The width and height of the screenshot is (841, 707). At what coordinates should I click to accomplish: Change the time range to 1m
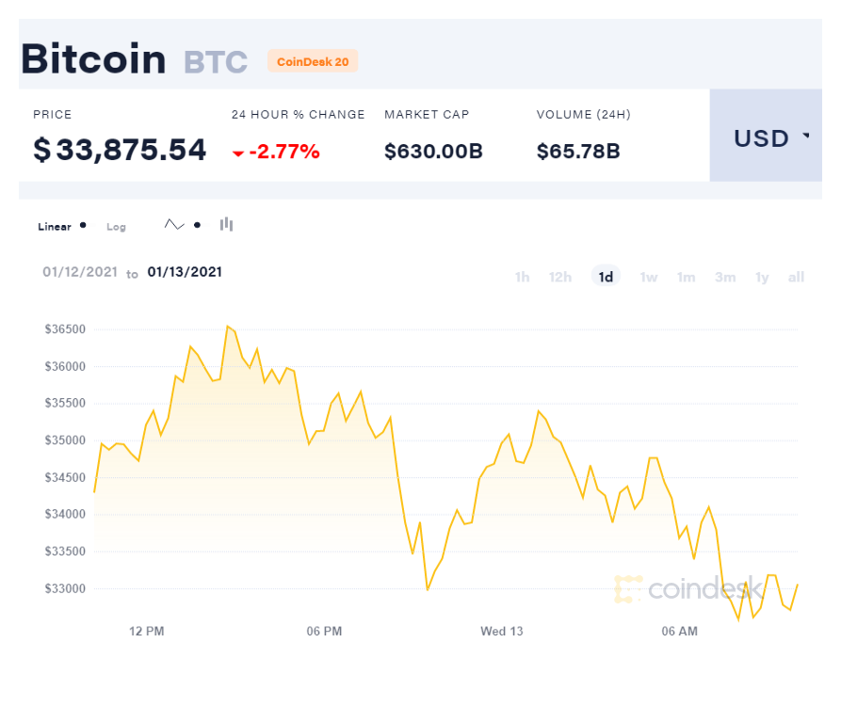(687, 277)
